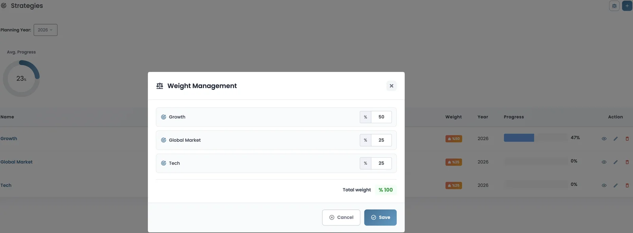Screen dimensions: 633x233
Task: Open the Planning Year 2026 dropdown
Action: click(x=45, y=30)
